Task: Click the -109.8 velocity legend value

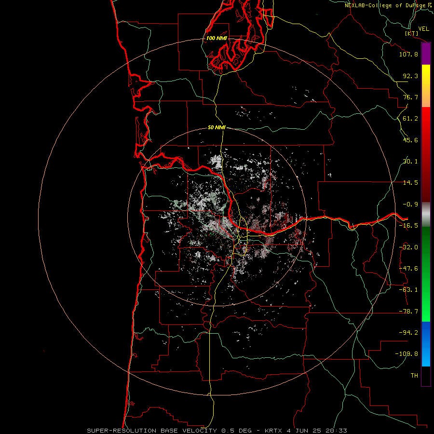Action: (x=407, y=354)
